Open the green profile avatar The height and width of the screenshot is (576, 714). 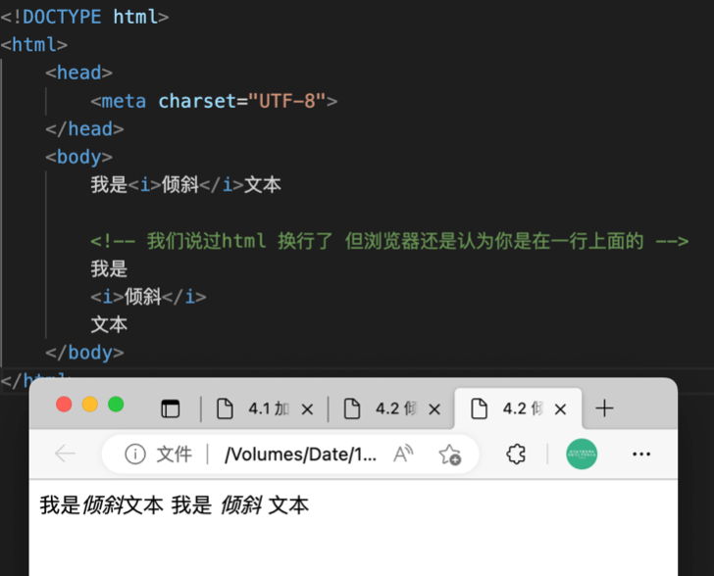582,454
